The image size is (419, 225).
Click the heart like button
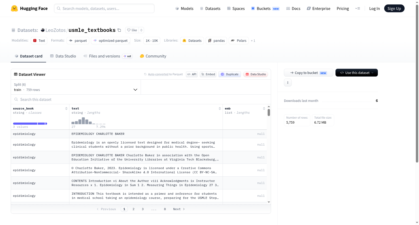[x=132, y=30]
